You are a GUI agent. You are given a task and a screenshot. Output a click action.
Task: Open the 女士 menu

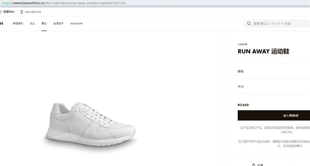tap(32, 23)
